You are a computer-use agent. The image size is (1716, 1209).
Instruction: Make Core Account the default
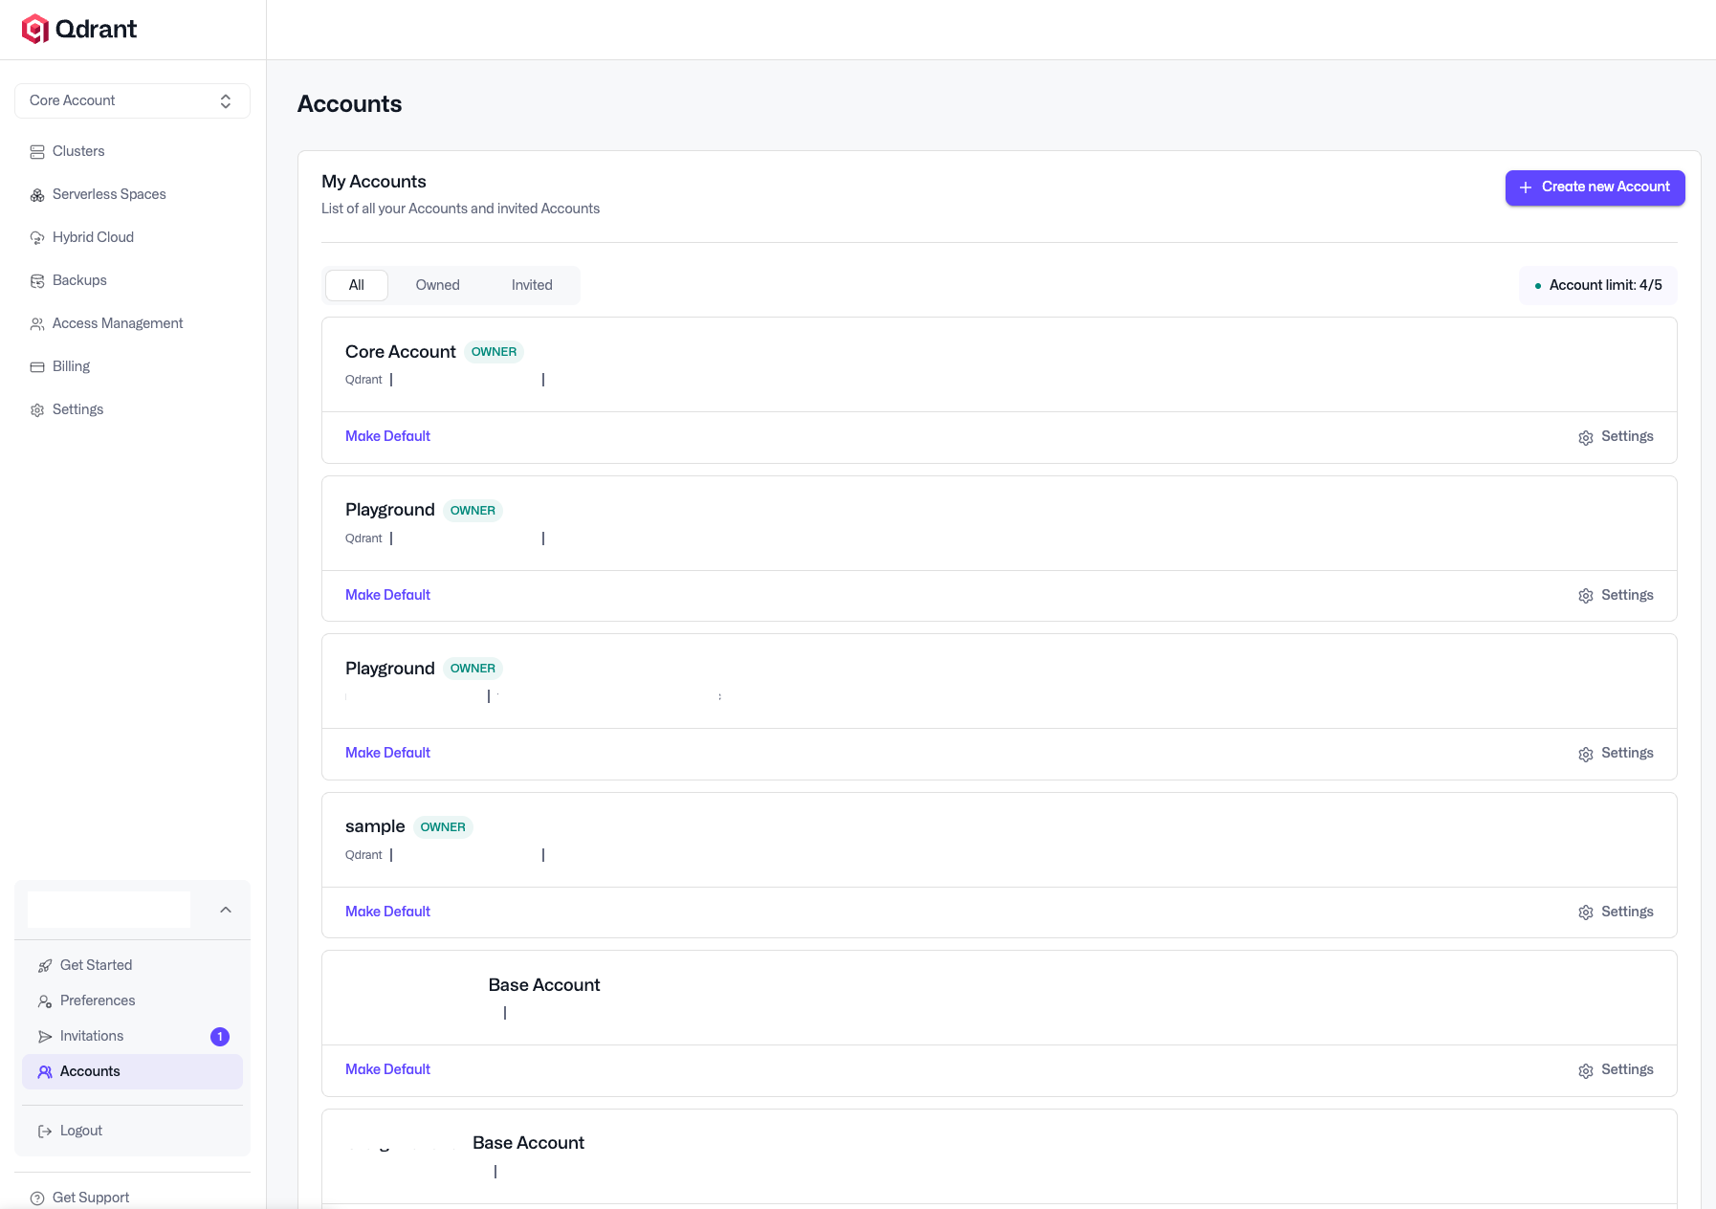[x=387, y=436]
